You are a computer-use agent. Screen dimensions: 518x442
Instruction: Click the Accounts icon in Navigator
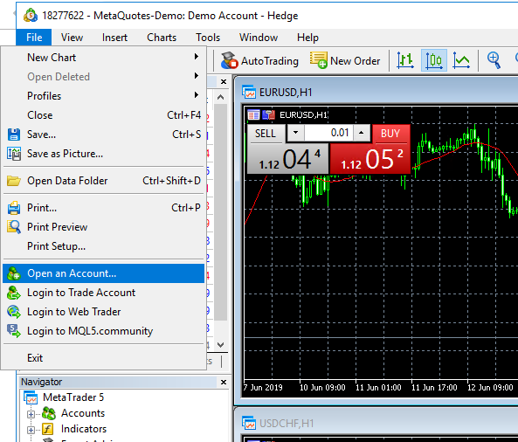click(x=49, y=413)
